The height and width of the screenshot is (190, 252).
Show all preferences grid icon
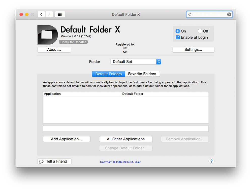(60, 14)
